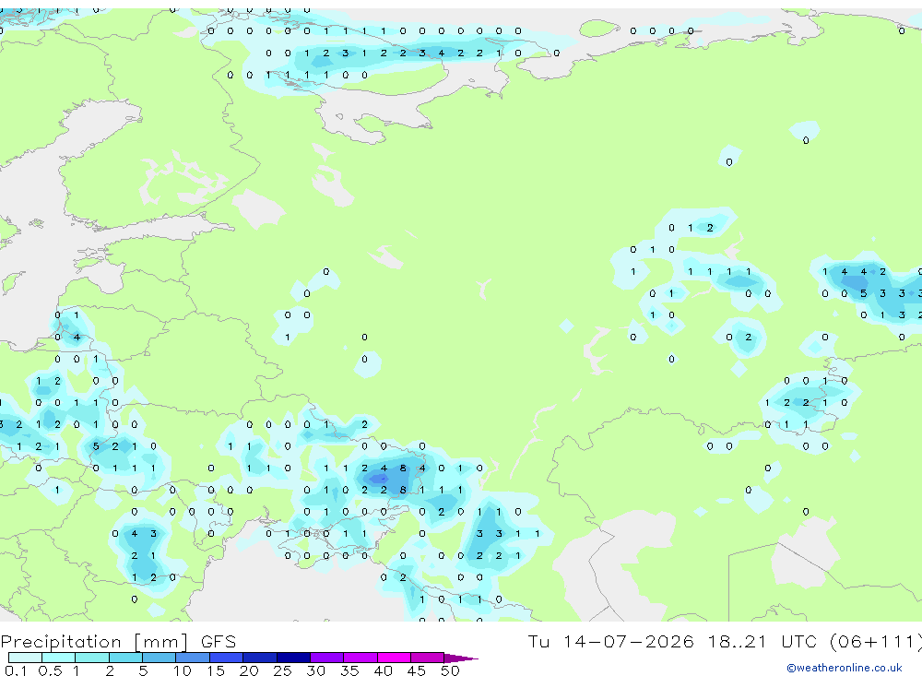
Task: Pick the 40–45 mm legend color
Action: pos(394,658)
